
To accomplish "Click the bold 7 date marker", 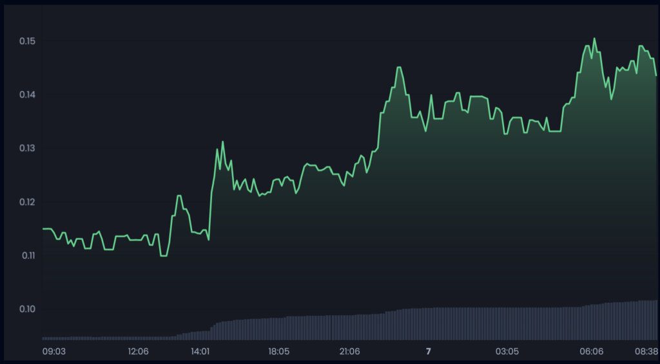I will click(428, 351).
